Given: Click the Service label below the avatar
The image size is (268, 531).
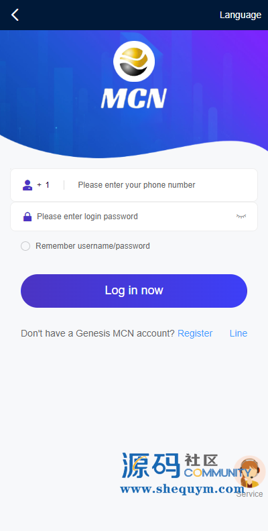Looking at the screenshot, I should 249,494.
